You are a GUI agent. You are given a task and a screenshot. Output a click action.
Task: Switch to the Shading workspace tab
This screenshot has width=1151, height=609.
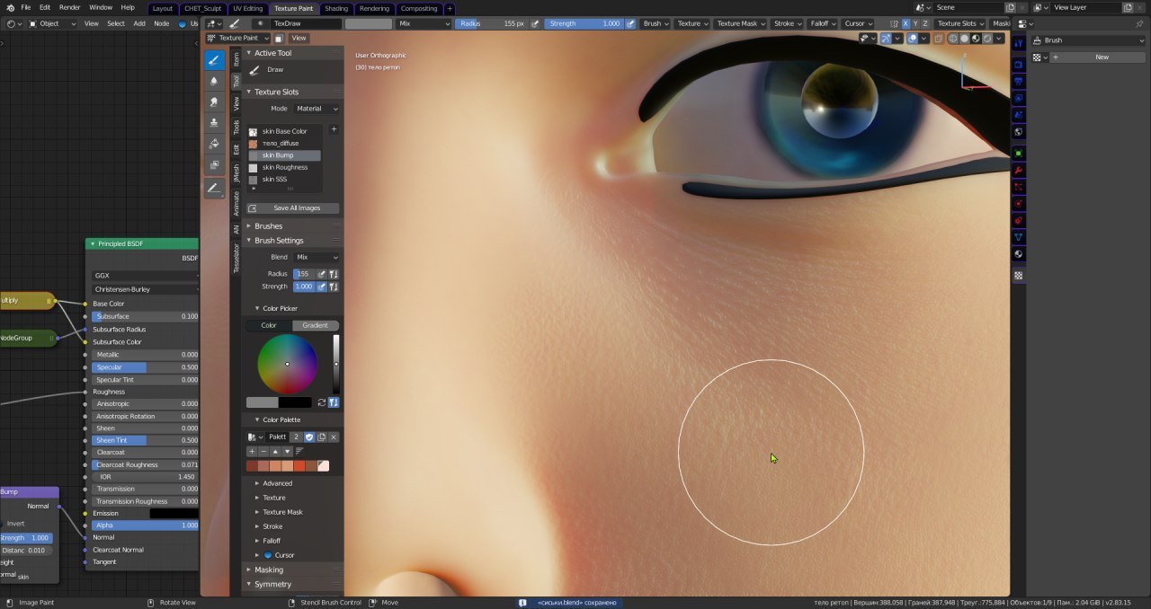click(x=336, y=8)
